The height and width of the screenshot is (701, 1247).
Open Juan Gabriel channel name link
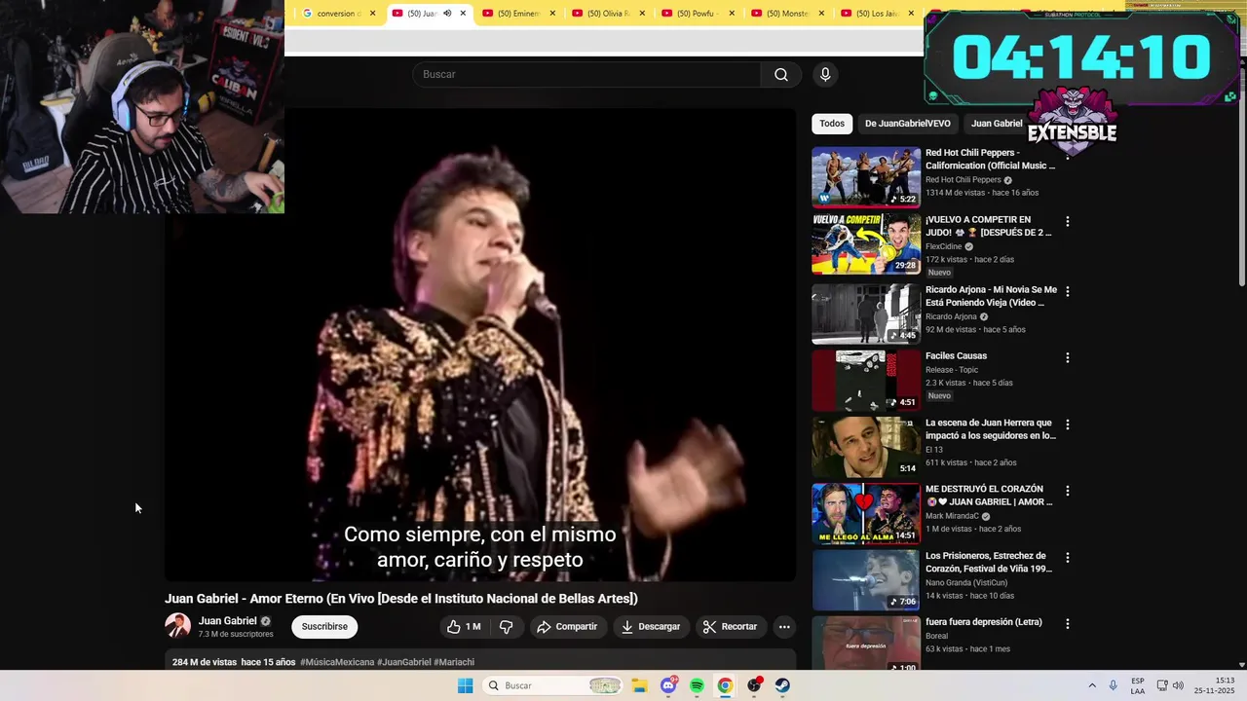pos(228,621)
